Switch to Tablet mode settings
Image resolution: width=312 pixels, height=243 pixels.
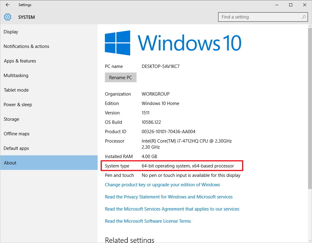(x=16, y=90)
